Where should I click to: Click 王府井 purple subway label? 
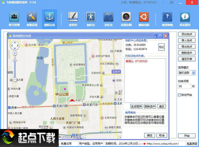point(116,72)
